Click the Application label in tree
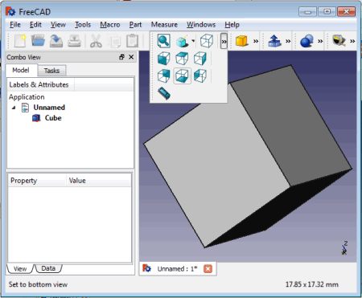Screen dimensions: 362x298 click(27, 97)
